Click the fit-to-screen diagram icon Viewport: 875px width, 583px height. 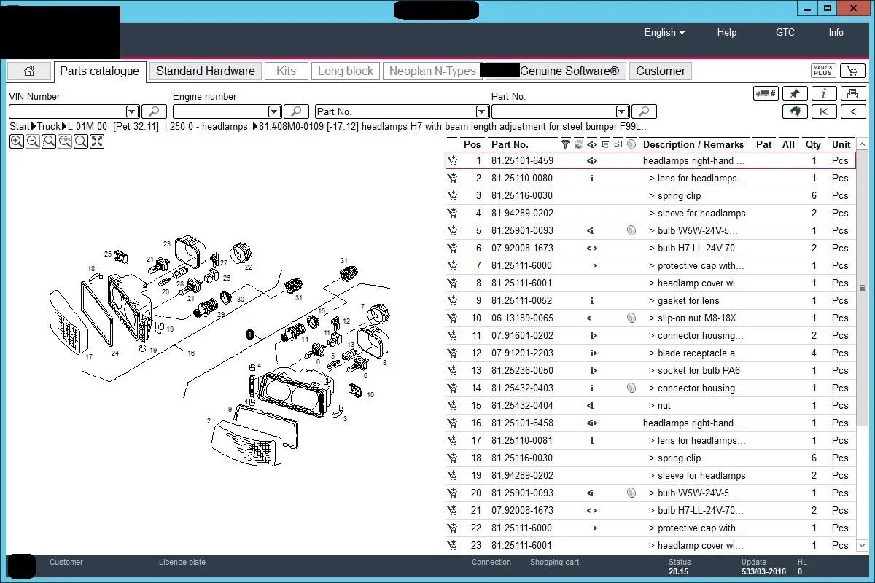[96, 141]
